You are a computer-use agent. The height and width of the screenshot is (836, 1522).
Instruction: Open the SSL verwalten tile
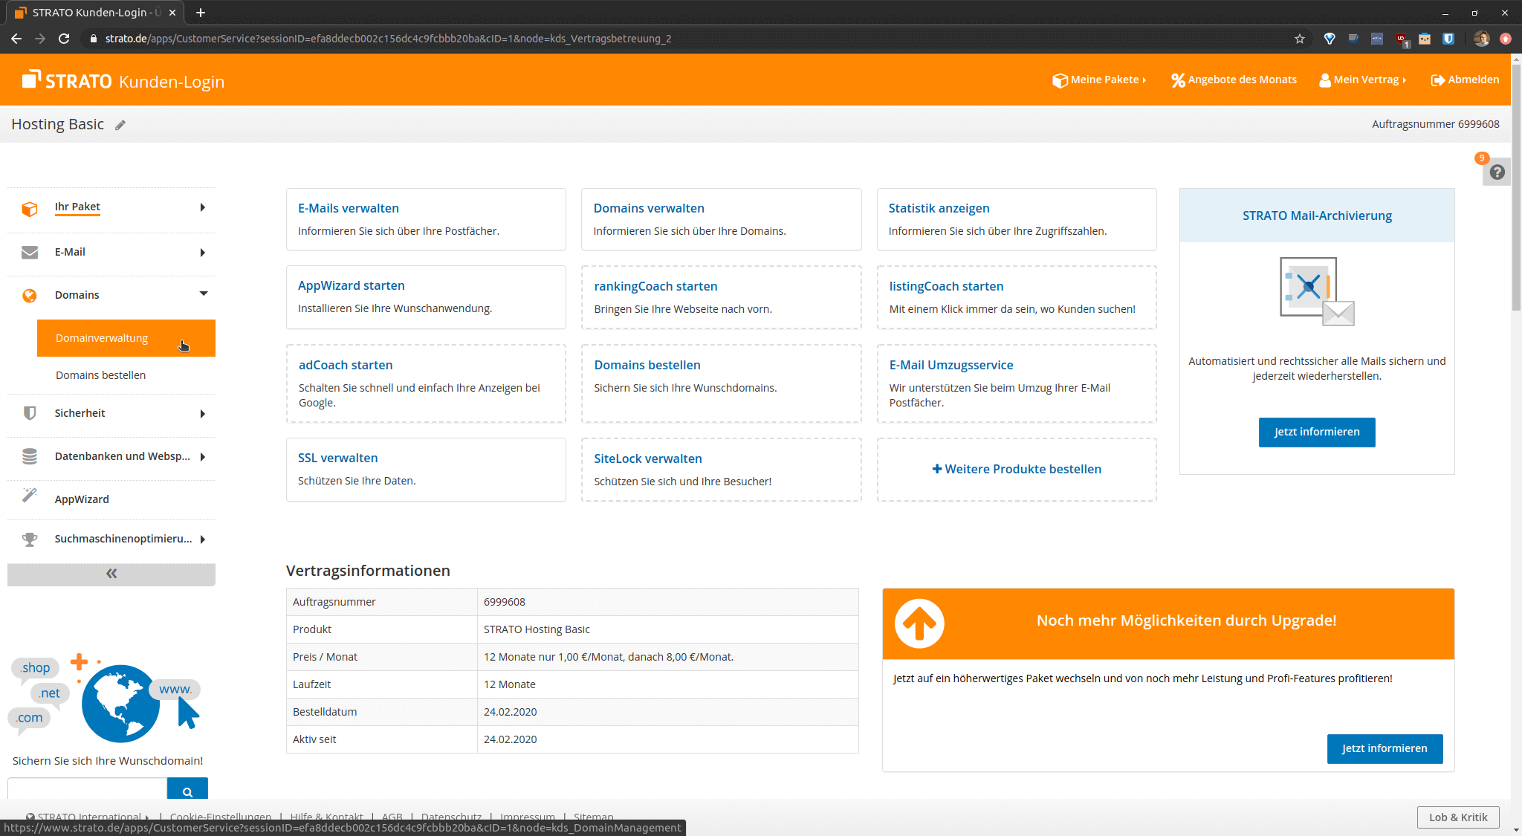[x=426, y=470]
